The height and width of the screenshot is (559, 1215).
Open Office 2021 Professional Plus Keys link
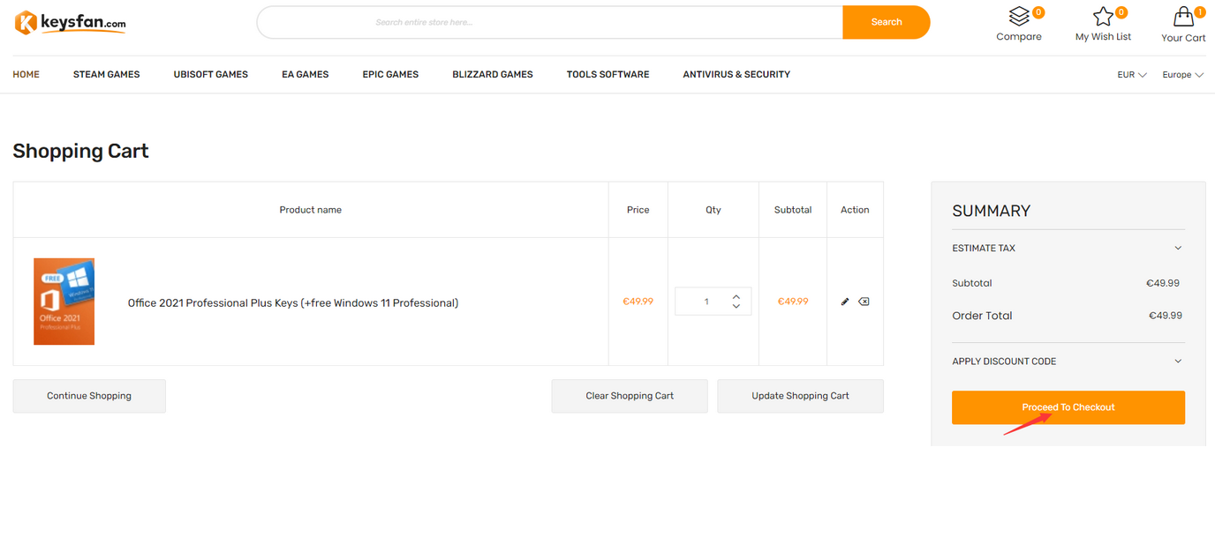click(293, 303)
